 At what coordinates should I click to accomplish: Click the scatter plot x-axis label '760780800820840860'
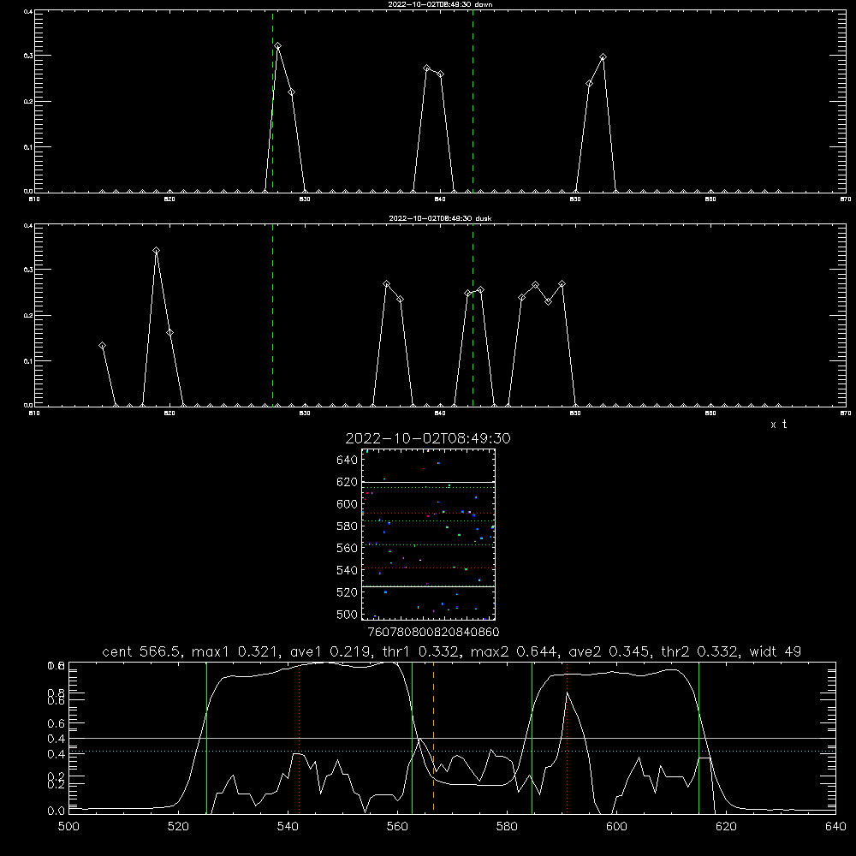433,632
